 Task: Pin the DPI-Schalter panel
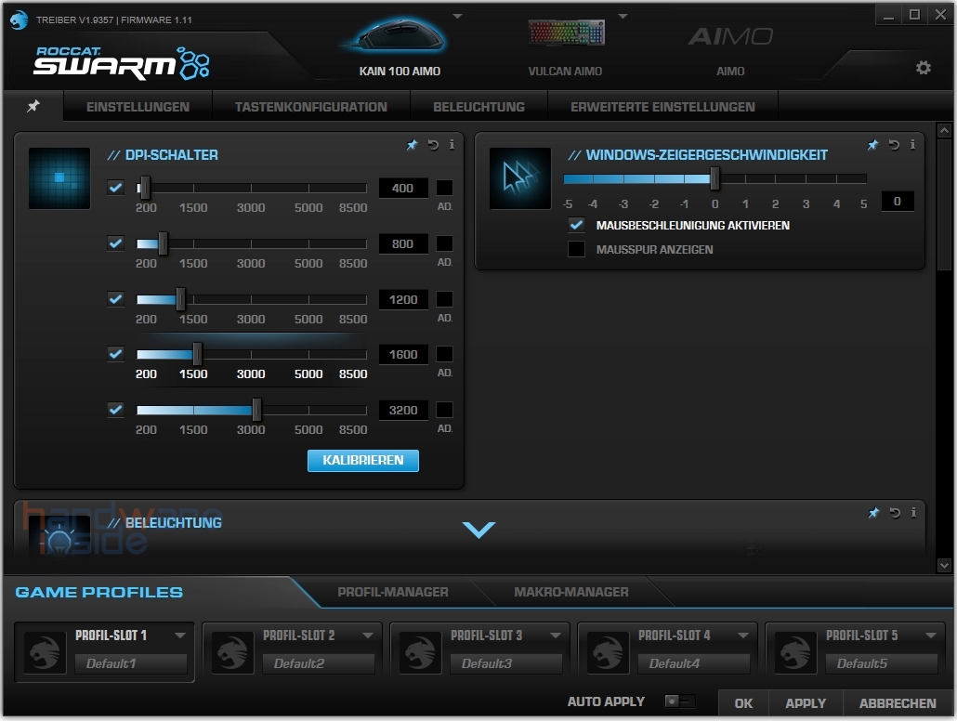coord(413,145)
